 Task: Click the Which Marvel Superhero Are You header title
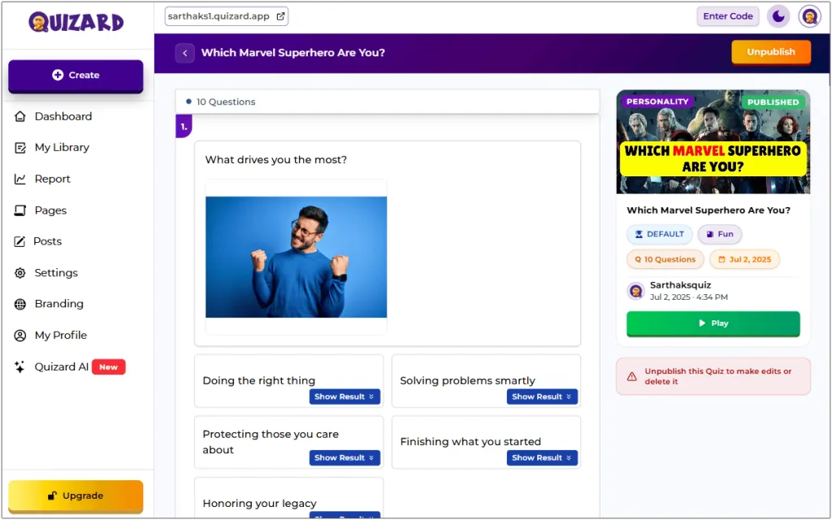coord(292,53)
